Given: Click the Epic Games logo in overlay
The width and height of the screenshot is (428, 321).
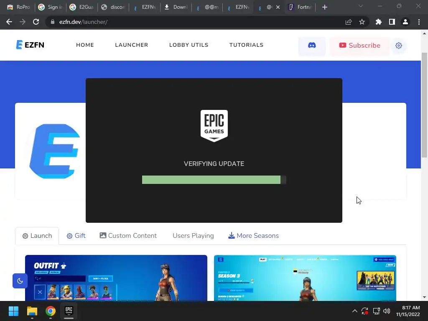Looking at the screenshot, I should point(214,126).
